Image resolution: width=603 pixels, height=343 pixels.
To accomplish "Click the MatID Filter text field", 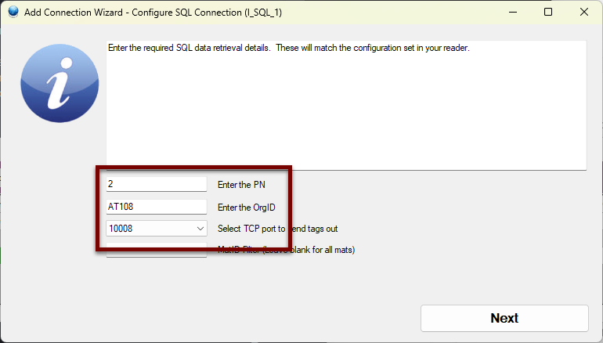I will point(156,251).
